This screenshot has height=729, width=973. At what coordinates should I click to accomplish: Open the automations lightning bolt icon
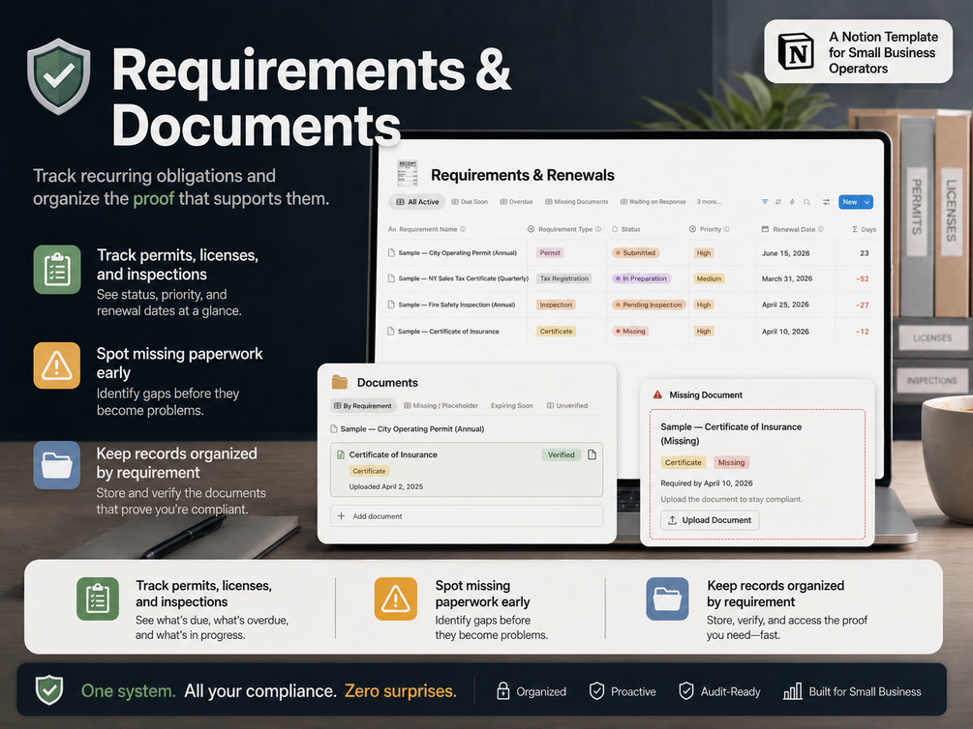tap(792, 202)
